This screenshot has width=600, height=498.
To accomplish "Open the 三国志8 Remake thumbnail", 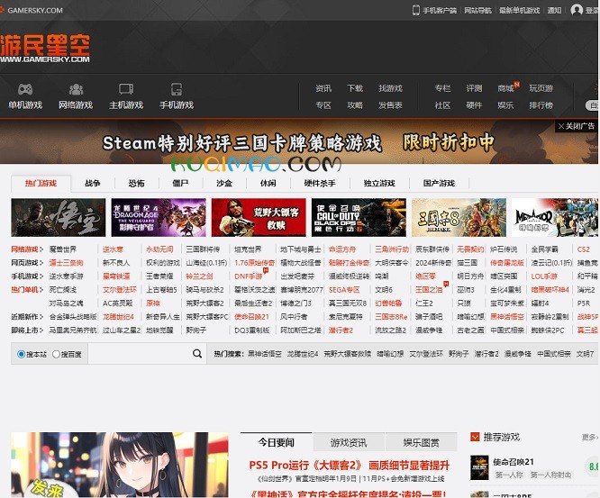I will (459, 217).
